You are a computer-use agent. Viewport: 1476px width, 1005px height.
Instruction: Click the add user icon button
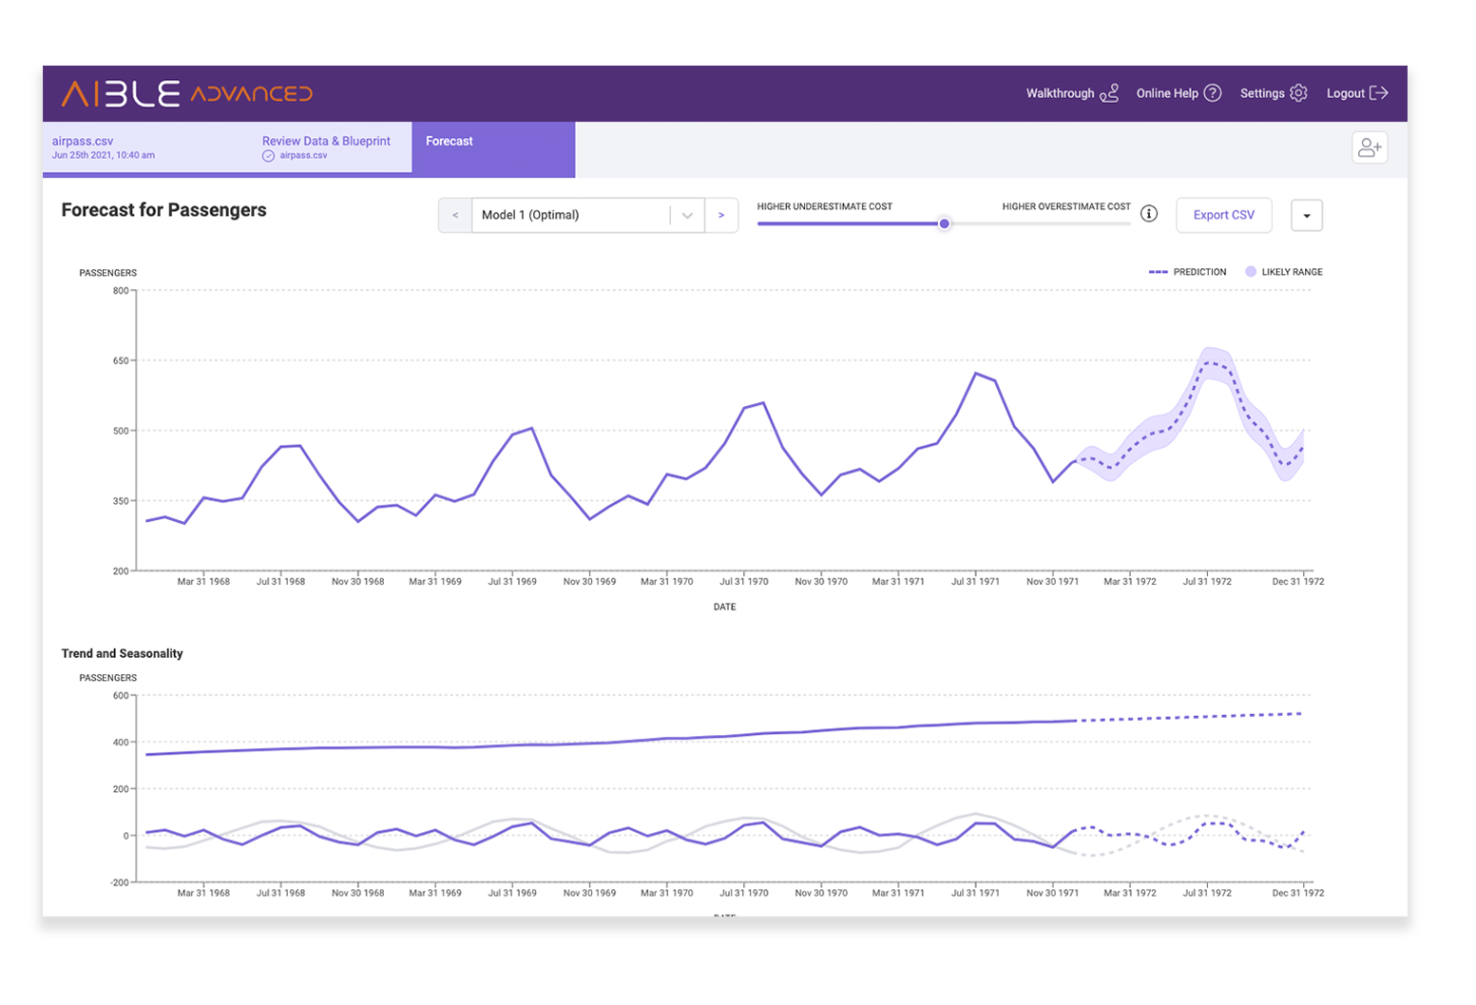(x=1370, y=147)
